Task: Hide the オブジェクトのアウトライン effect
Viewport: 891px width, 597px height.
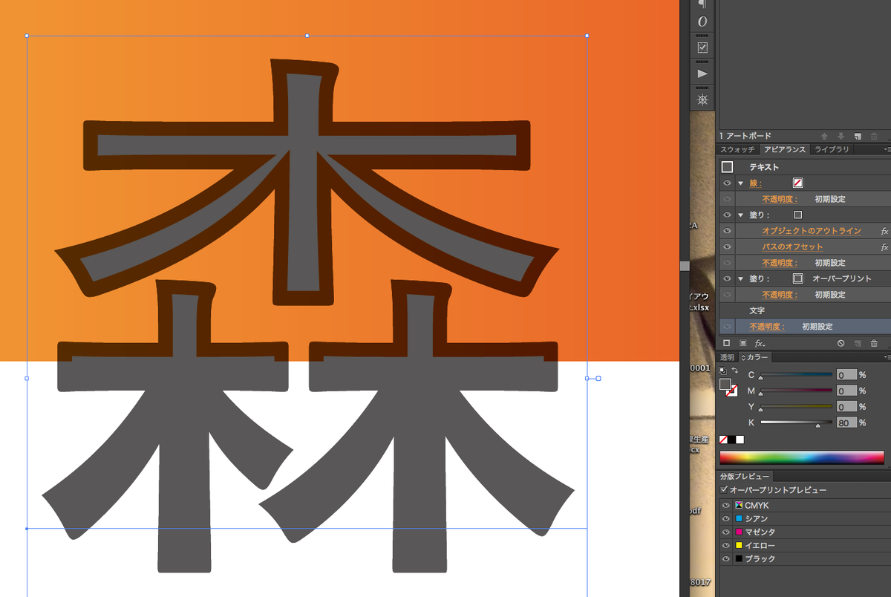Action: pyautogui.click(x=727, y=231)
